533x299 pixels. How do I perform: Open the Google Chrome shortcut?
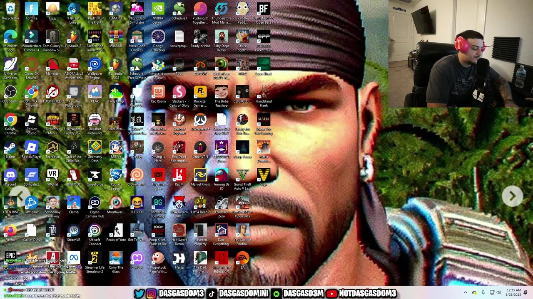click(10, 124)
